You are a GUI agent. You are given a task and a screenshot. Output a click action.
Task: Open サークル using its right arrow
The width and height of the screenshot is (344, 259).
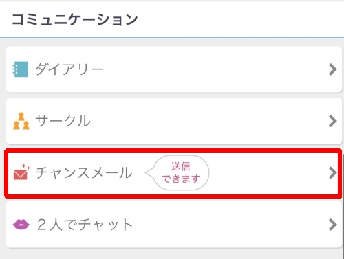click(x=332, y=121)
